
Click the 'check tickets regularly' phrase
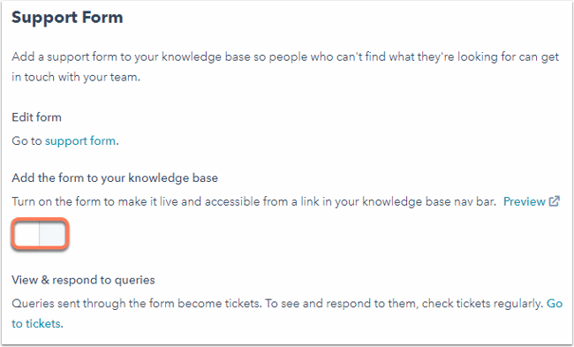482,304
